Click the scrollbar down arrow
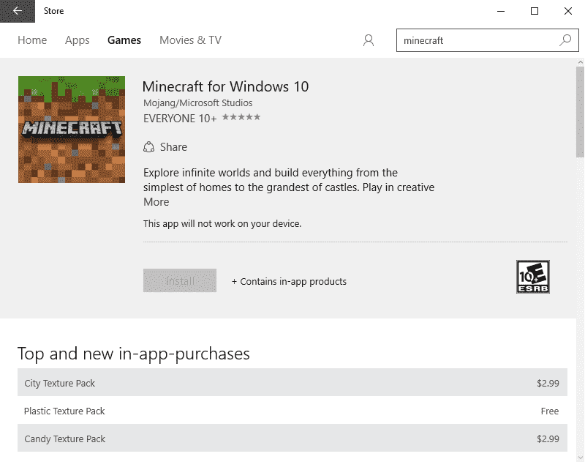The image size is (585, 470). tap(580, 458)
